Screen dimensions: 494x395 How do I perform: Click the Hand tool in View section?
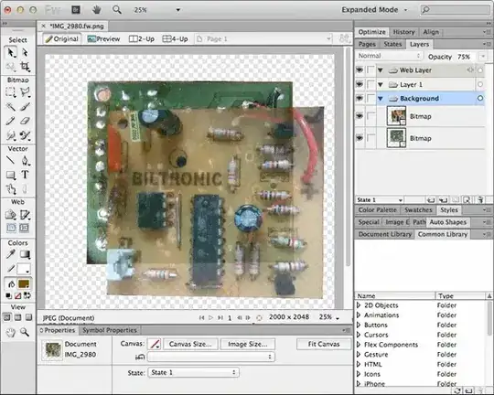(x=11, y=332)
